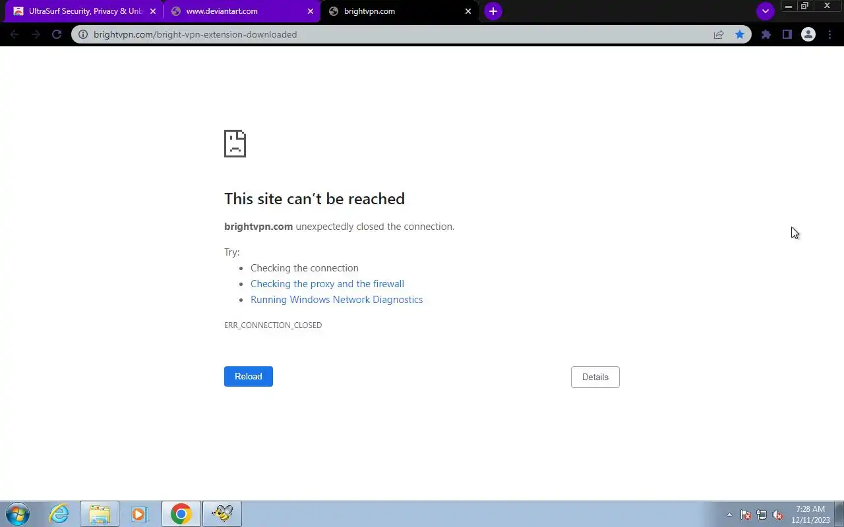The width and height of the screenshot is (844, 527).
Task: Close the brightvpn.com tab
Action: click(468, 11)
